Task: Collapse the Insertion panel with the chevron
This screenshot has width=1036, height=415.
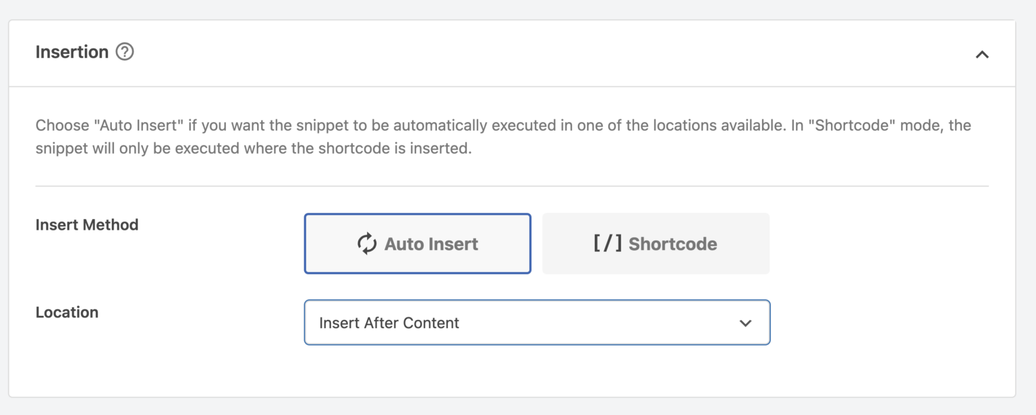Action: tap(982, 55)
